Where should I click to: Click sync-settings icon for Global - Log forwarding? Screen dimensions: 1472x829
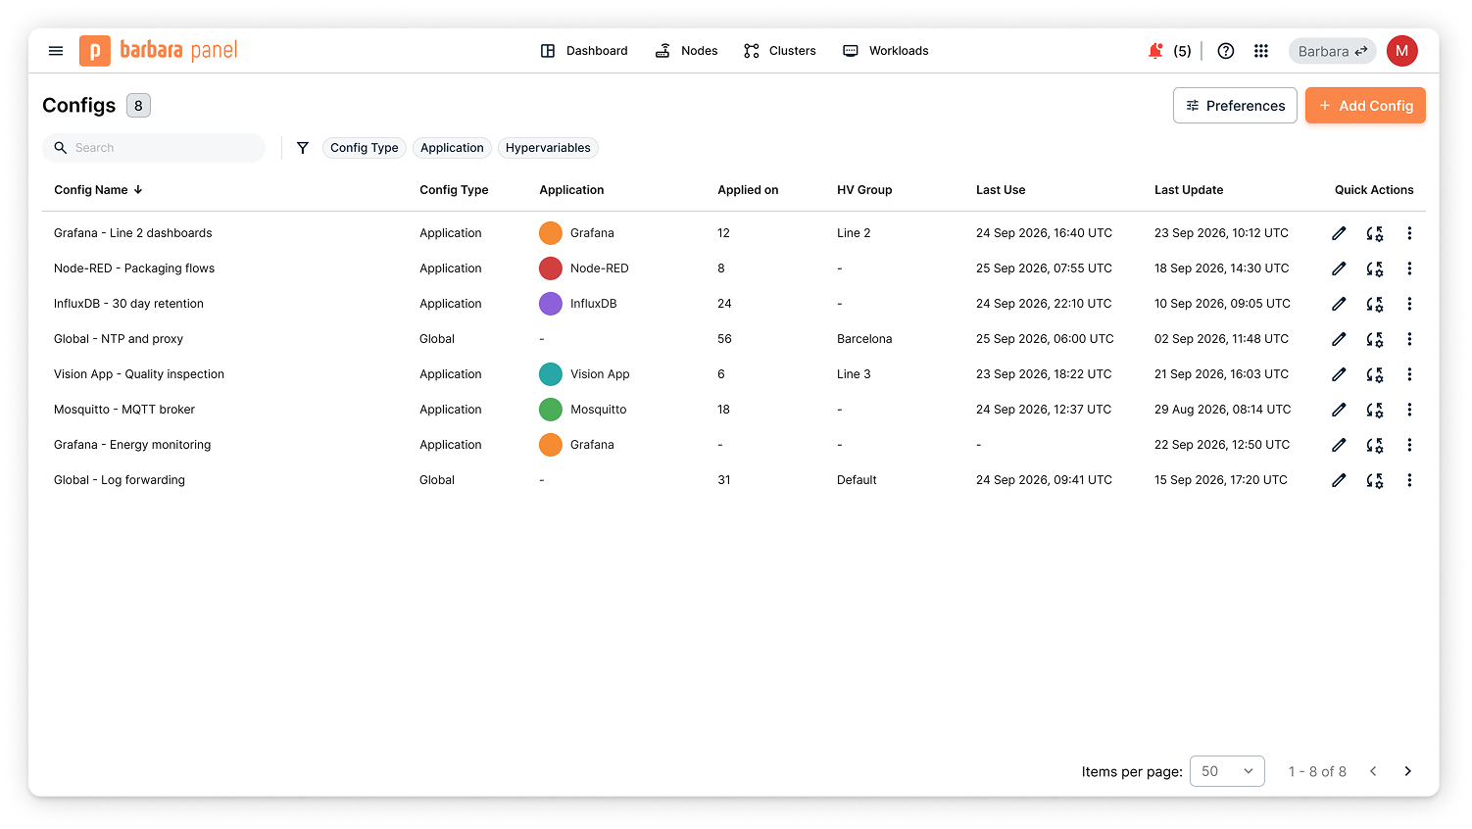[1375, 480]
